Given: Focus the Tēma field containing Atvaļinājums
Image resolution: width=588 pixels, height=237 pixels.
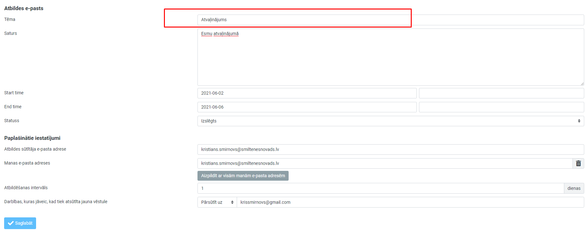Looking at the screenshot, I should pyautogui.click(x=390, y=20).
